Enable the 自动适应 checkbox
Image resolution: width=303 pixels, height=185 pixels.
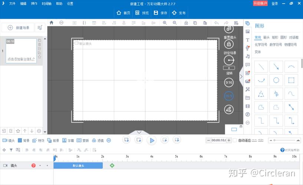(235, 140)
